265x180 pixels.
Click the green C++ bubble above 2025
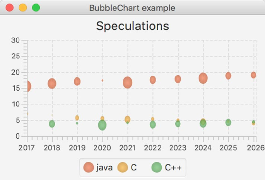tap(228, 122)
